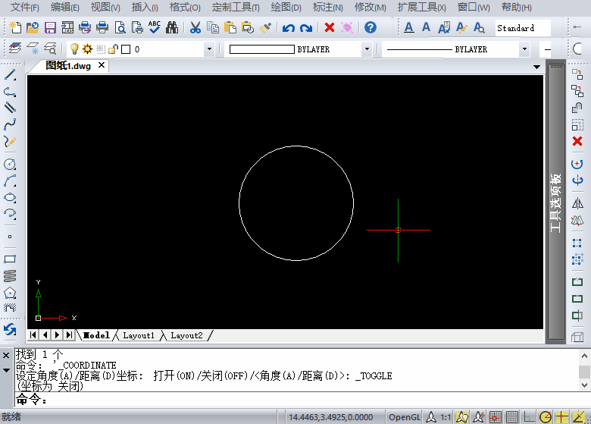This screenshot has height=424, width=591.
Task: Open the 文件(F) menu
Action: click(25, 7)
